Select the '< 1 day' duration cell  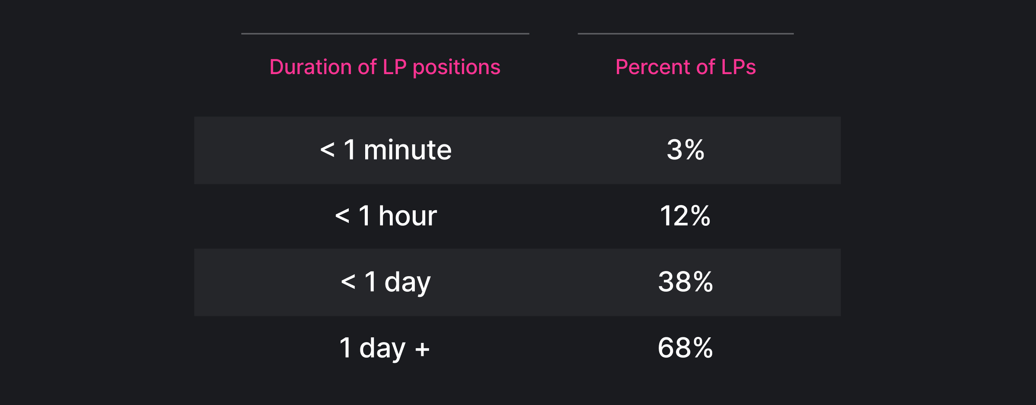click(x=385, y=283)
